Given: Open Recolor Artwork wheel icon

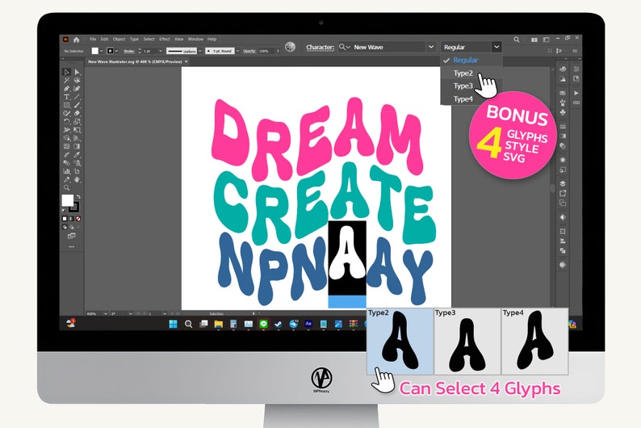Looking at the screenshot, I should (x=291, y=47).
